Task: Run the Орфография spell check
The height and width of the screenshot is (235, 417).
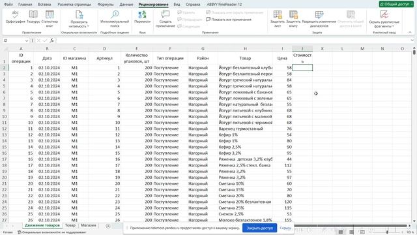Action: point(16,17)
